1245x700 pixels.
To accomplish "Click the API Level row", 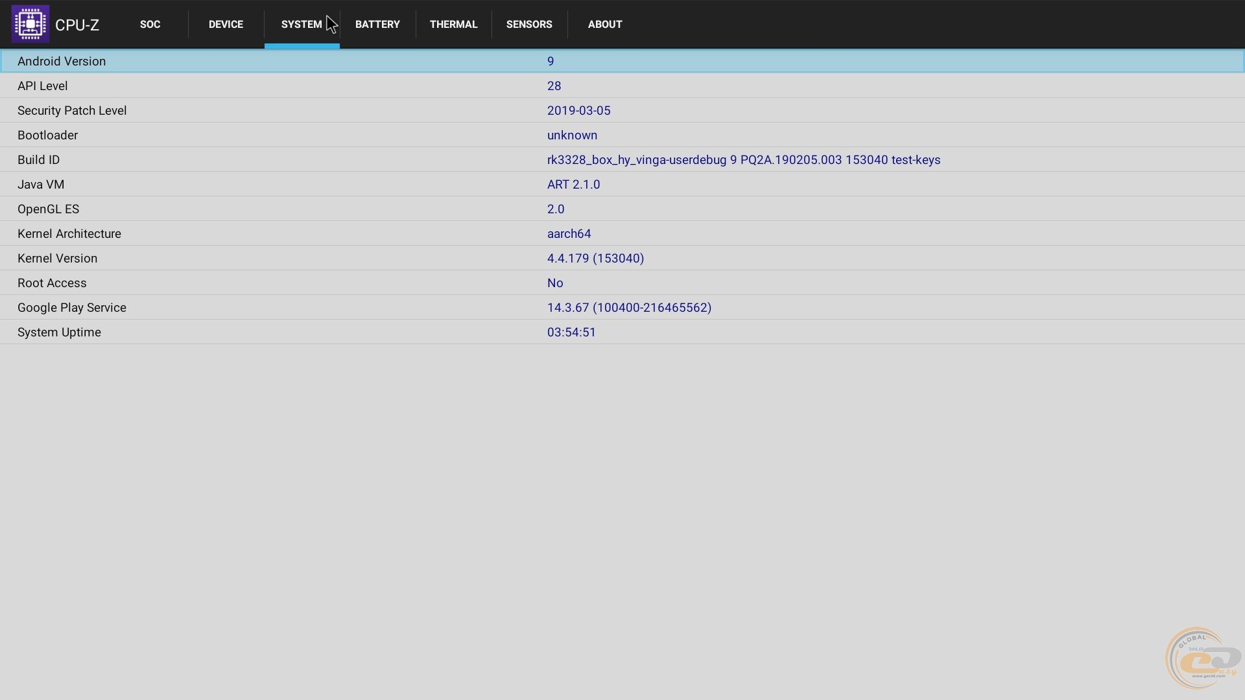I will [43, 86].
